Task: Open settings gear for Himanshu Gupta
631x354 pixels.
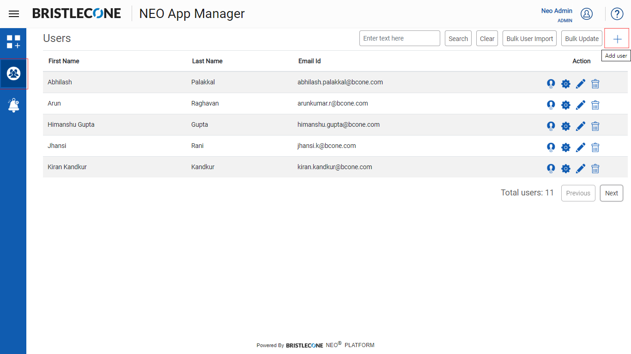Action: pyautogui.click(x=565, y=126)
